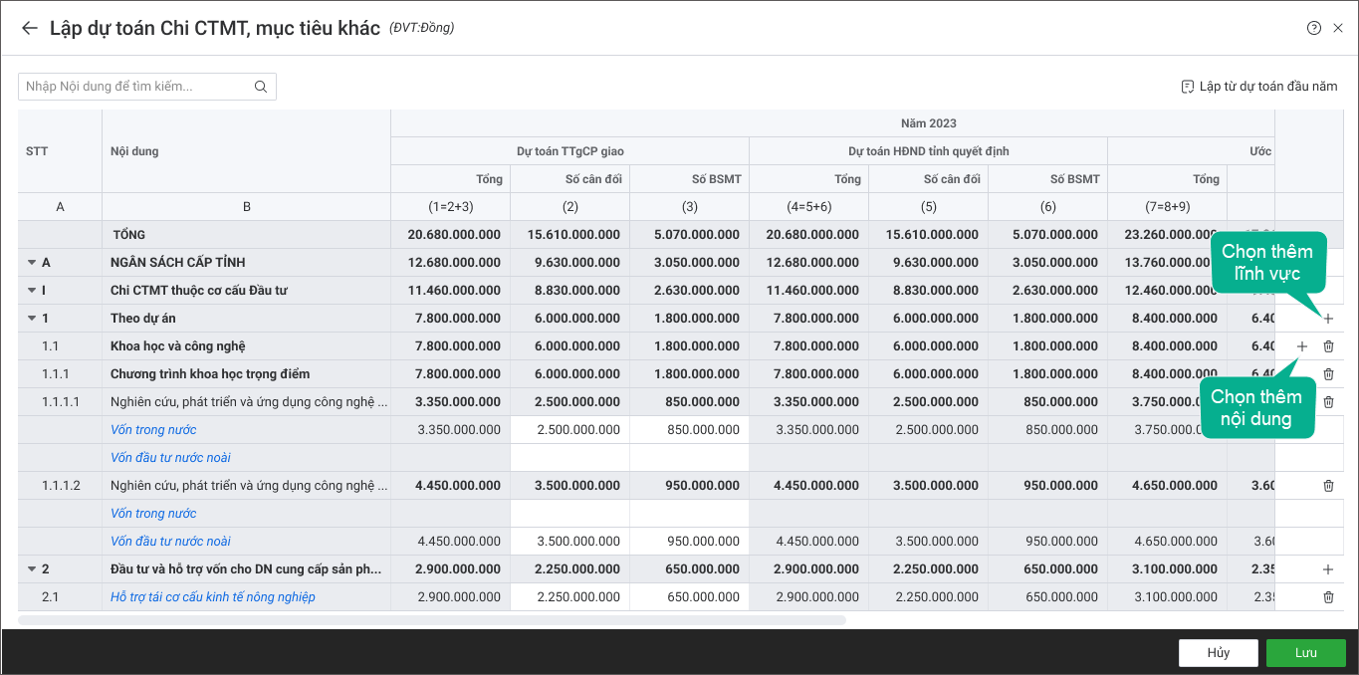Collapse group 1 Theo dự án
Viewport: 1359px width, 675px height.
point(32,319)
